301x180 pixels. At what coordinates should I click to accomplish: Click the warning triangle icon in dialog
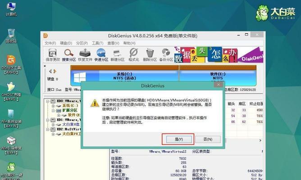[x=95, y=103]
